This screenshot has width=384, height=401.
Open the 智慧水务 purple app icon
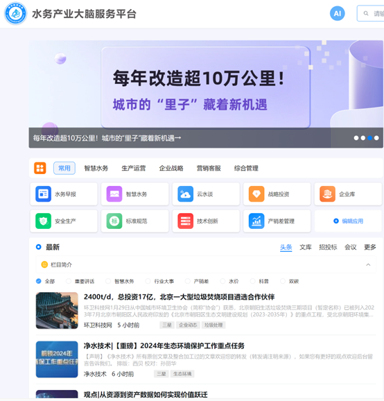click(x=114, y=194)
